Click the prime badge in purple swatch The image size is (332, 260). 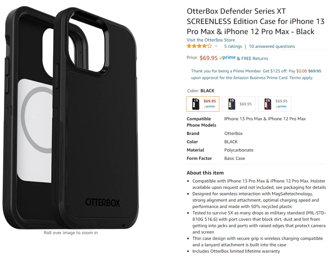click(281, 107)
